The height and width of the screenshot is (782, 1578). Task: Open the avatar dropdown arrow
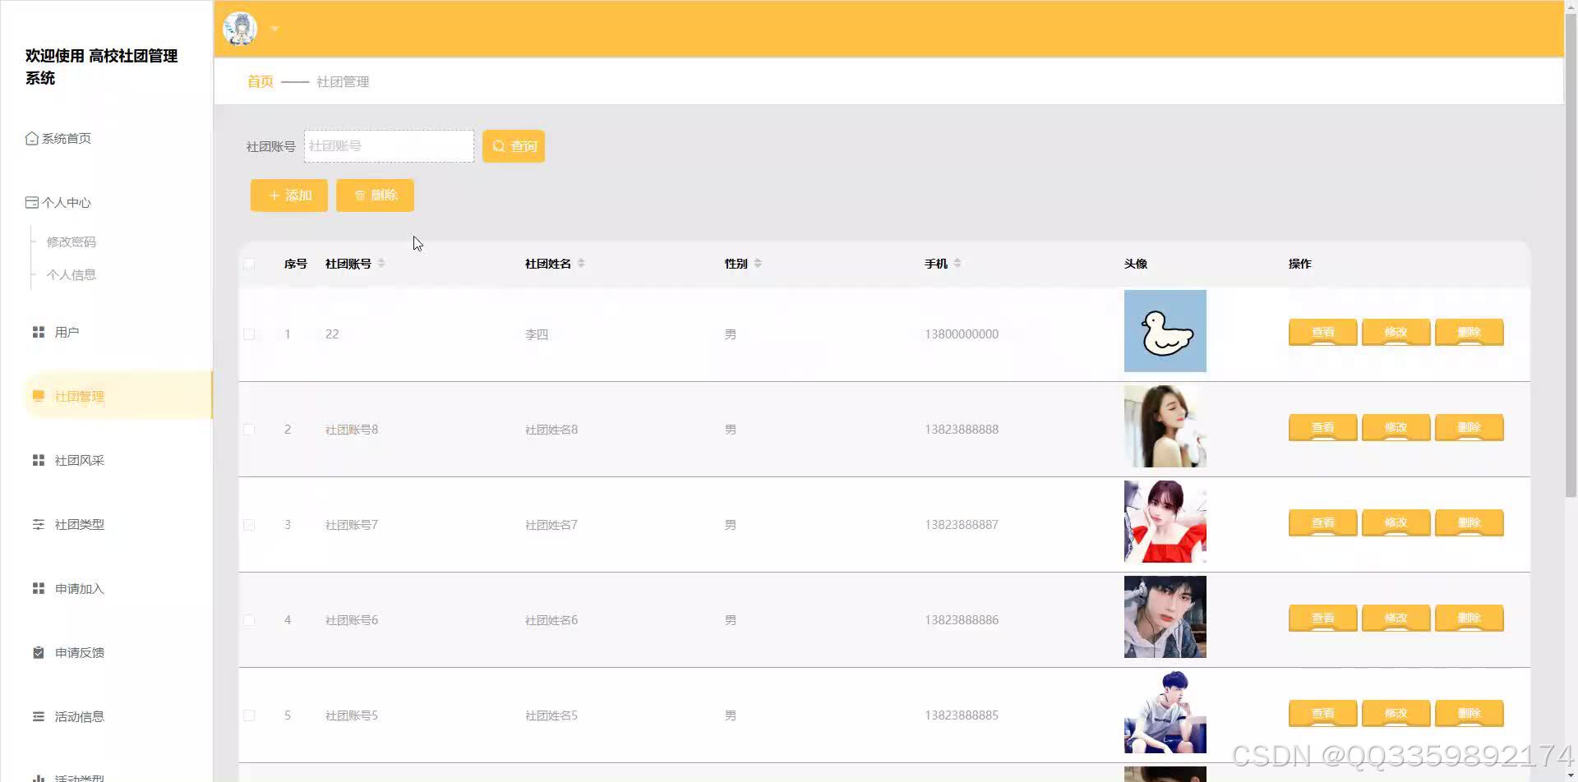tap(275, 29)
